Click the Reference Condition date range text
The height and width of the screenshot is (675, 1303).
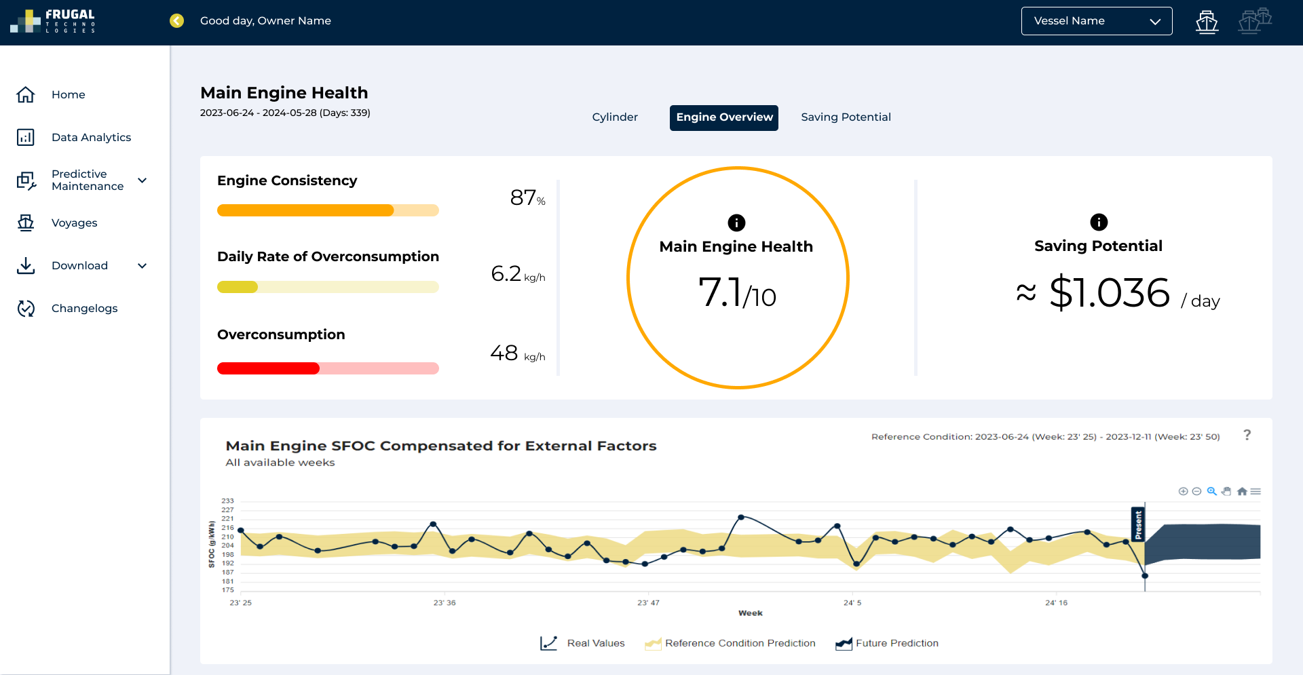click(x=1046, y=437)
